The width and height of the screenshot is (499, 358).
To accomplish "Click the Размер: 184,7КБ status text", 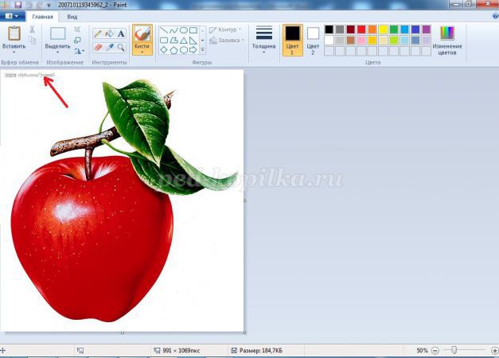I will point(261,350).
